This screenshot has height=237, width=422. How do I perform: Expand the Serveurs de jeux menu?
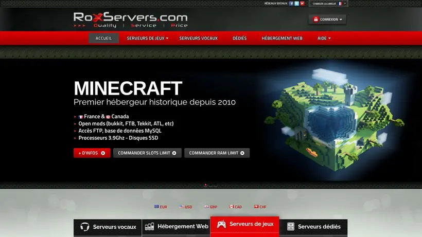pos(148,38)
